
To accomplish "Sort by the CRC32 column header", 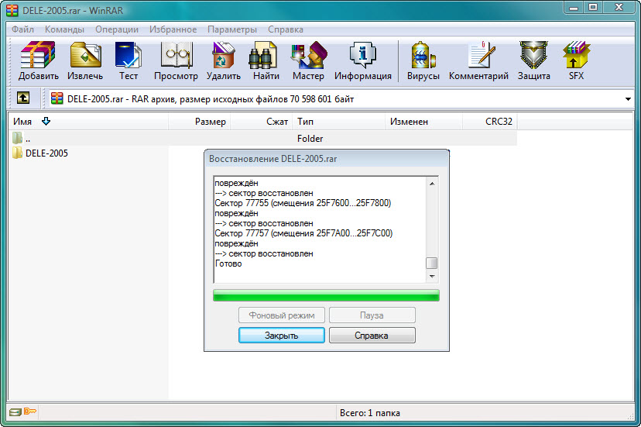I will point(490,122).
